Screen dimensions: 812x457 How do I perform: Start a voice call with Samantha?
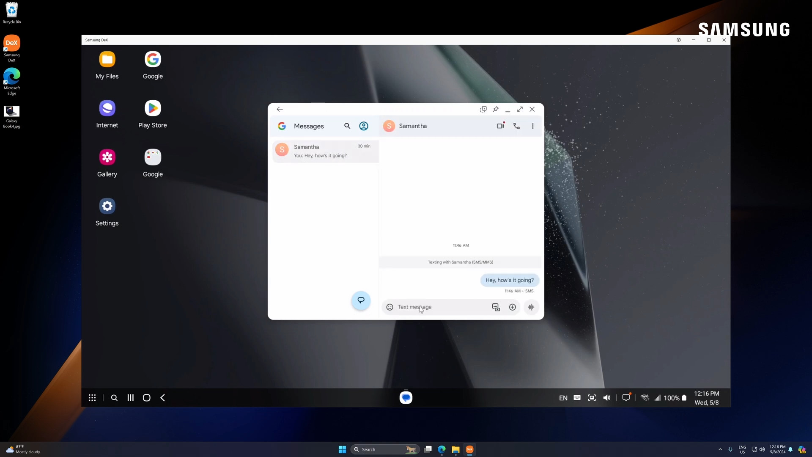click(x=516, y=126)
